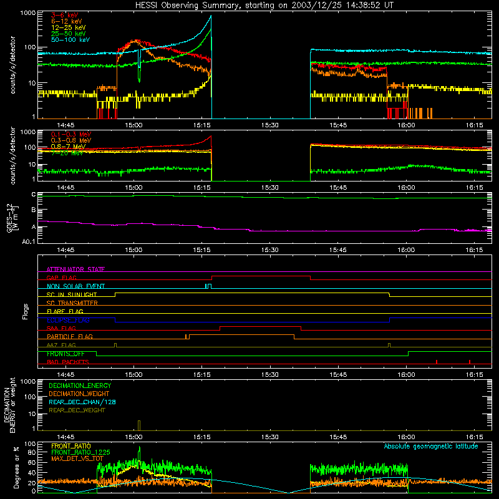This screenshot has width=499, height=499.
Task: Click the C level label on GOES-12 axis
Action: (34, 195)
